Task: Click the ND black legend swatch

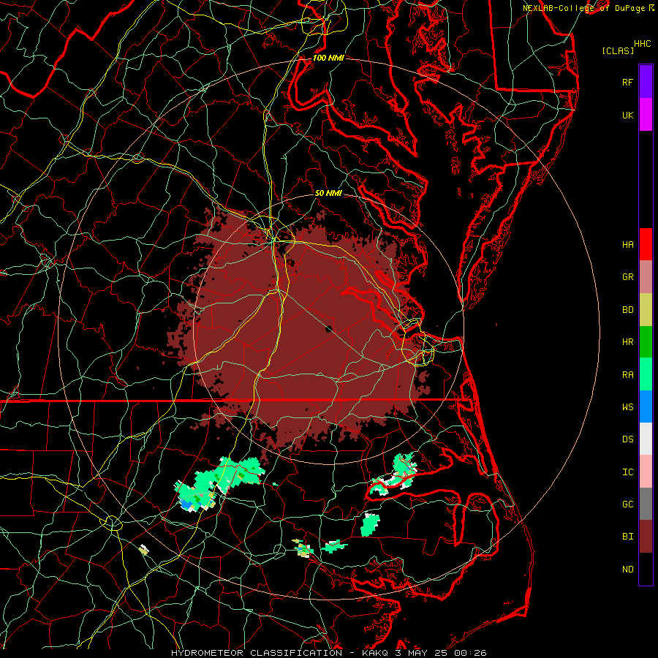Action: (x=646, y=569)
